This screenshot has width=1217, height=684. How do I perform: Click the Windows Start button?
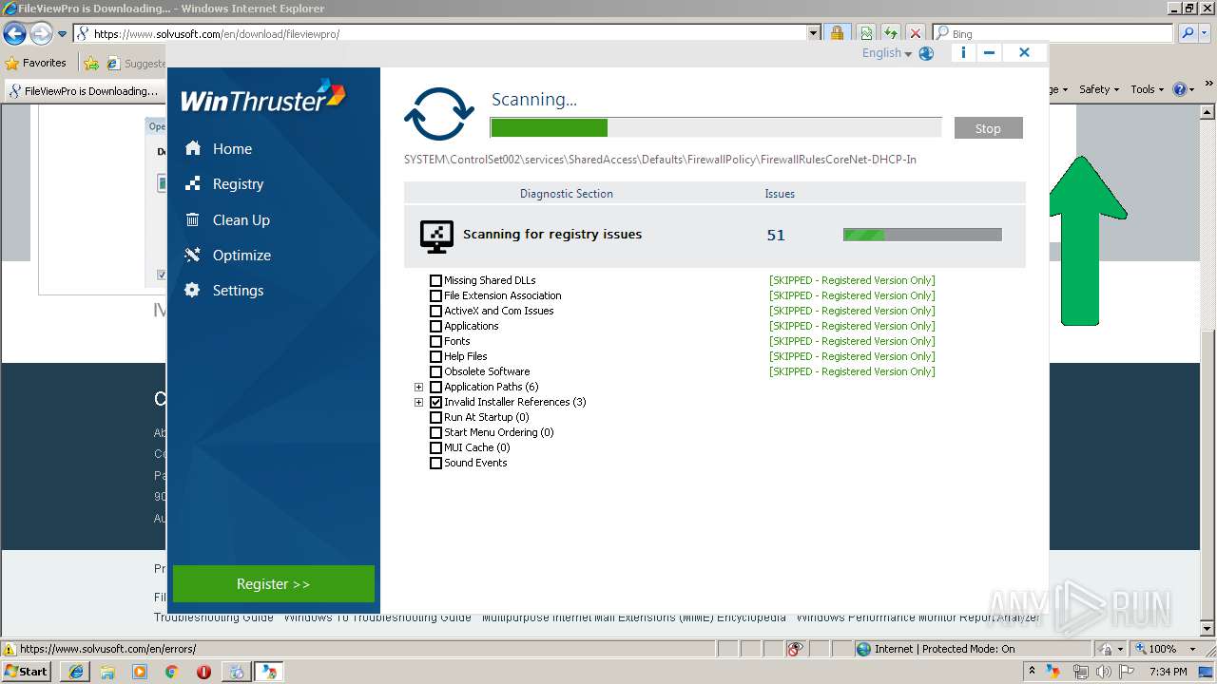point(27,671)
